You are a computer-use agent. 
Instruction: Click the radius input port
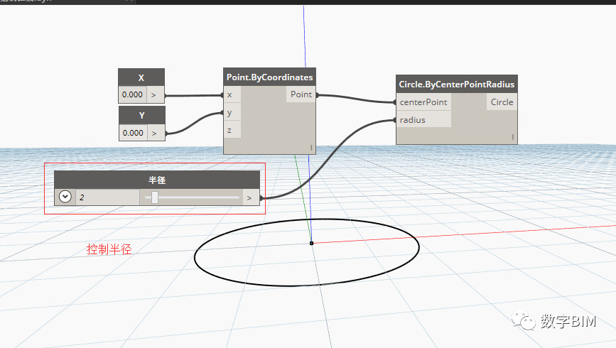coord(423,120)
